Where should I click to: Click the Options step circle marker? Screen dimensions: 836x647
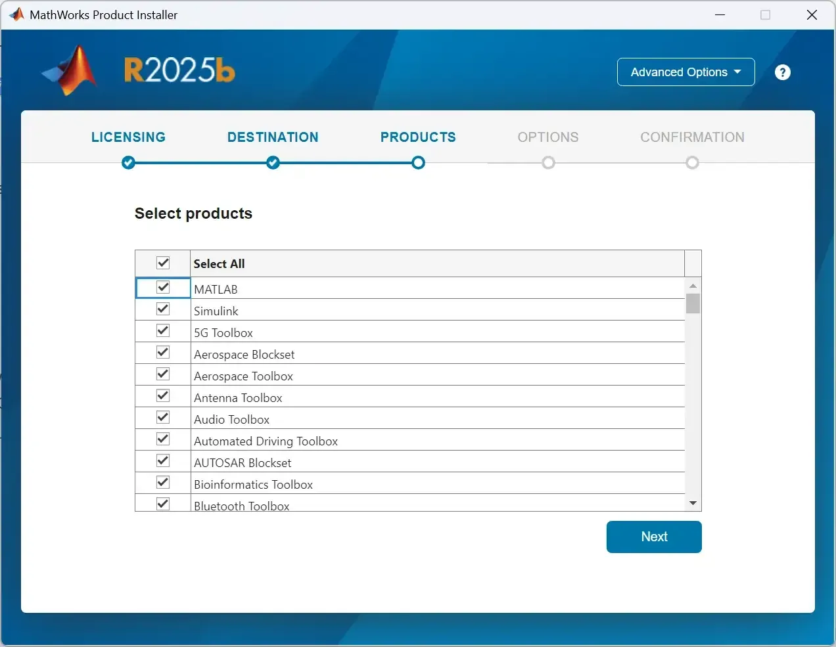pos(548,162)
